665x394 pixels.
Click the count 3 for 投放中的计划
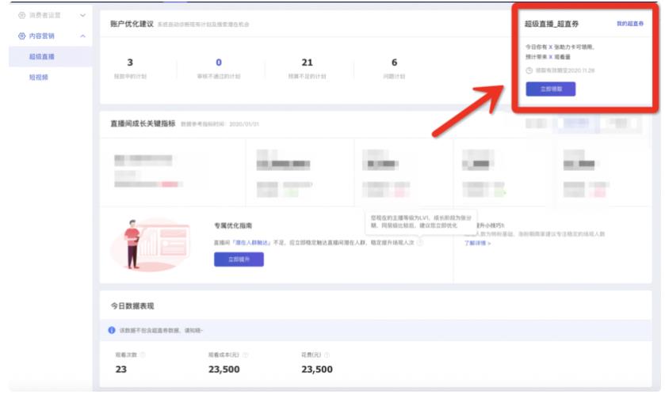130,63
